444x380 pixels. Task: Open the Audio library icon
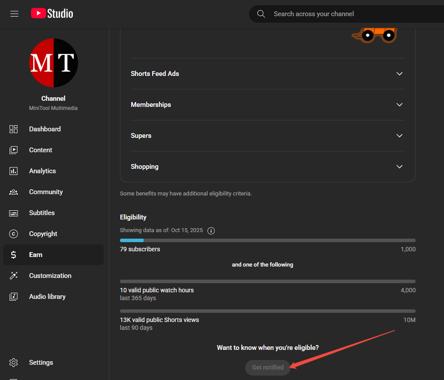point(14,296)
